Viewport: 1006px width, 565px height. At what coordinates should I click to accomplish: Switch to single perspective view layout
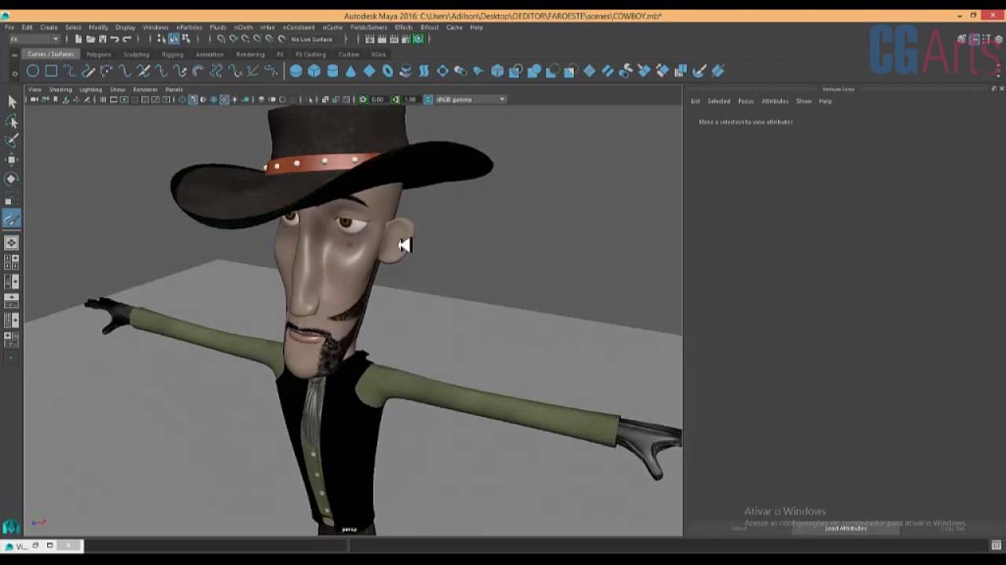(12, 242)
